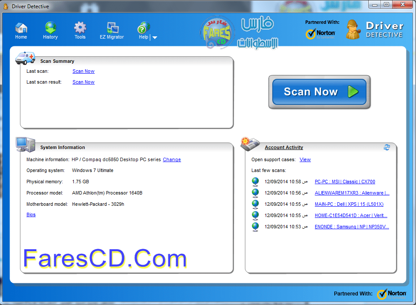Click the Scan Now link beside Last scan
The height and width of the screenshot is (305, 416).
click(x=83, y=71)
